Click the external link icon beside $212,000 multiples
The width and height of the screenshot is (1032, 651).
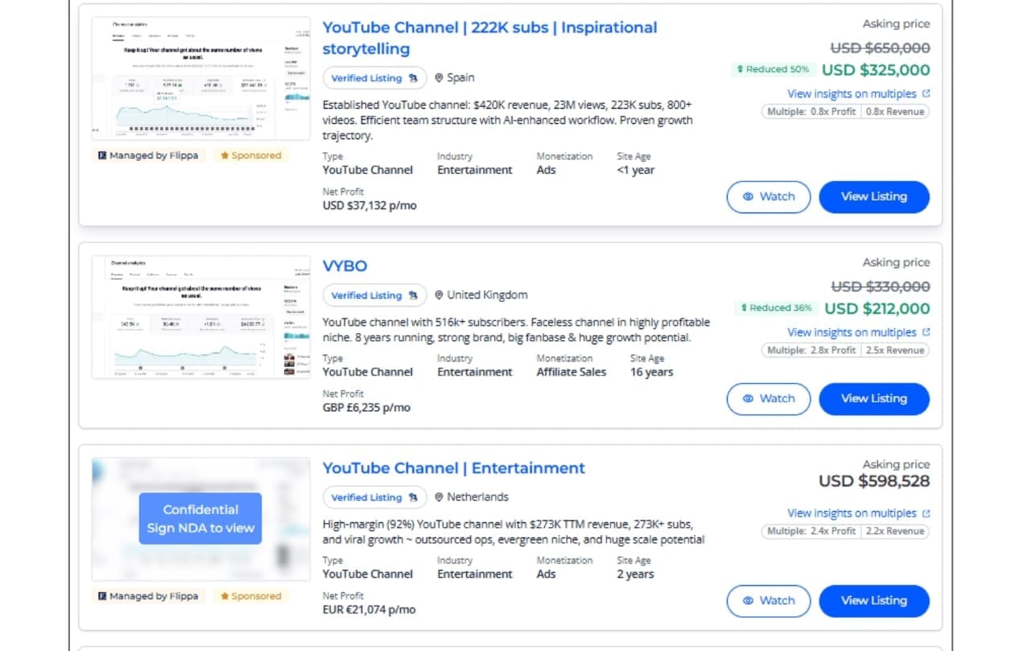pos(926,332)
